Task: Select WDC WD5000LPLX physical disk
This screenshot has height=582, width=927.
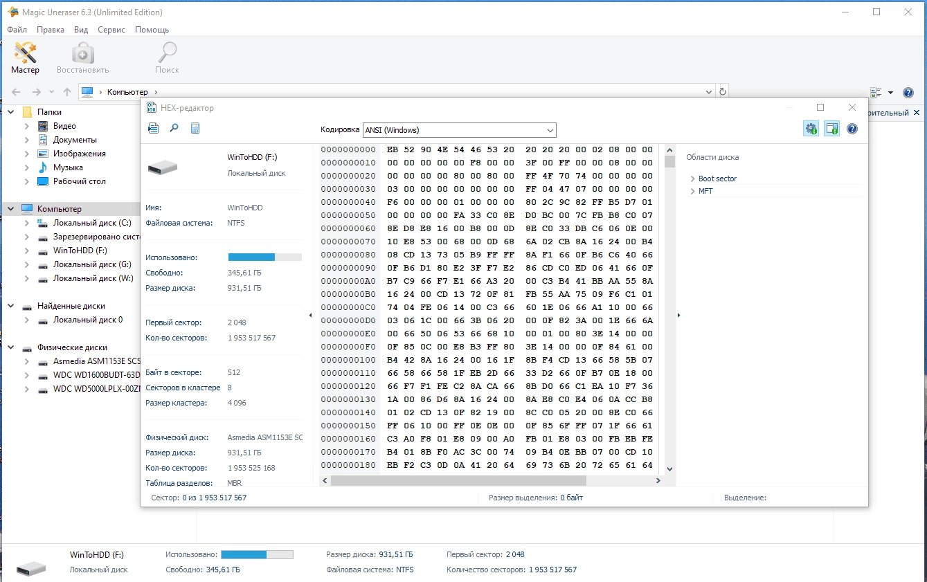Action: (x=96, y=389)
